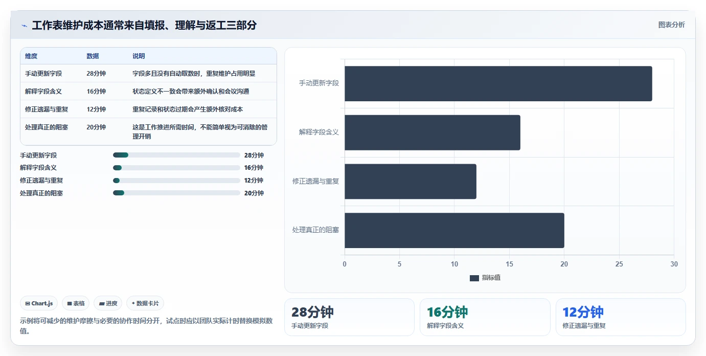
Task: Select the 数据卡片 tag chip
Action: [145, 303]
